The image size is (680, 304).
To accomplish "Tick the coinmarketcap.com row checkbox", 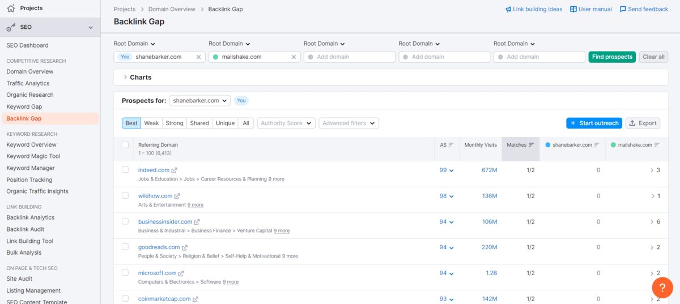I will tap(125, 298).
